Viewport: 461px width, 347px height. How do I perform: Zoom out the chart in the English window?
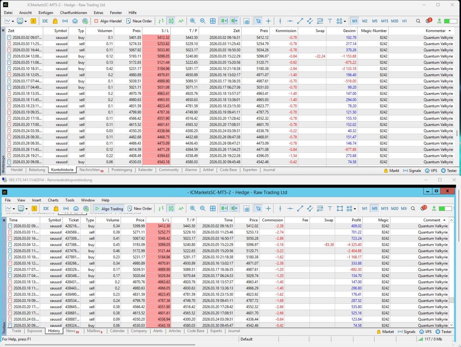coord(203,208)
